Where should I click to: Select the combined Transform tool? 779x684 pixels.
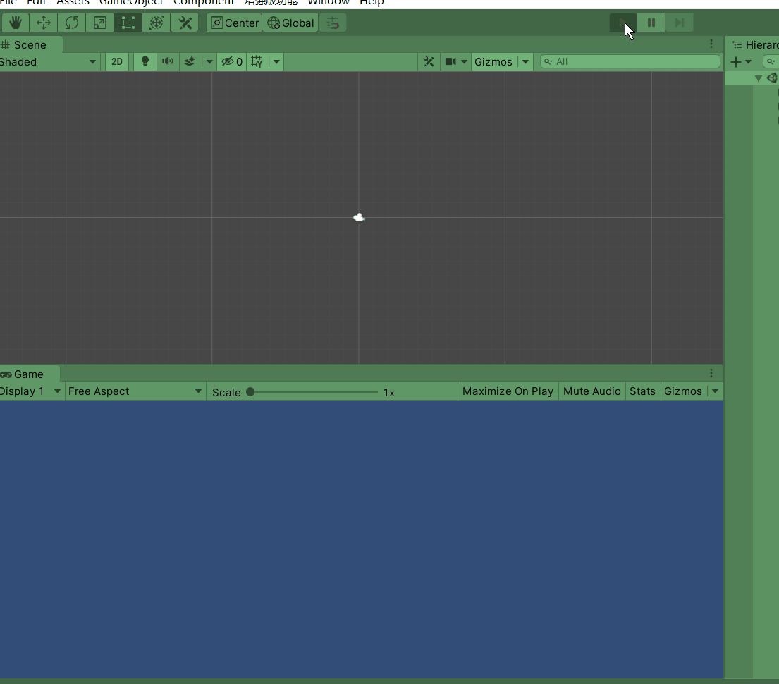click(x=157, y=23)
